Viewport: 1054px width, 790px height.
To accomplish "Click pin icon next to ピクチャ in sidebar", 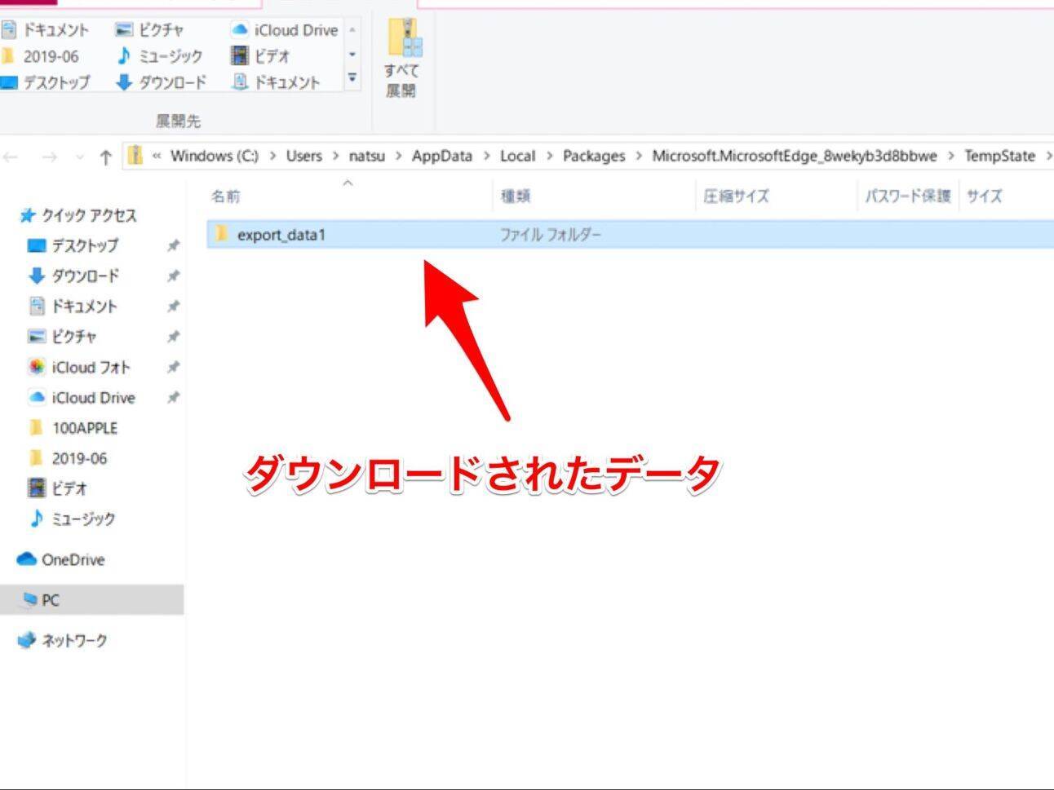I will point(173,337).
